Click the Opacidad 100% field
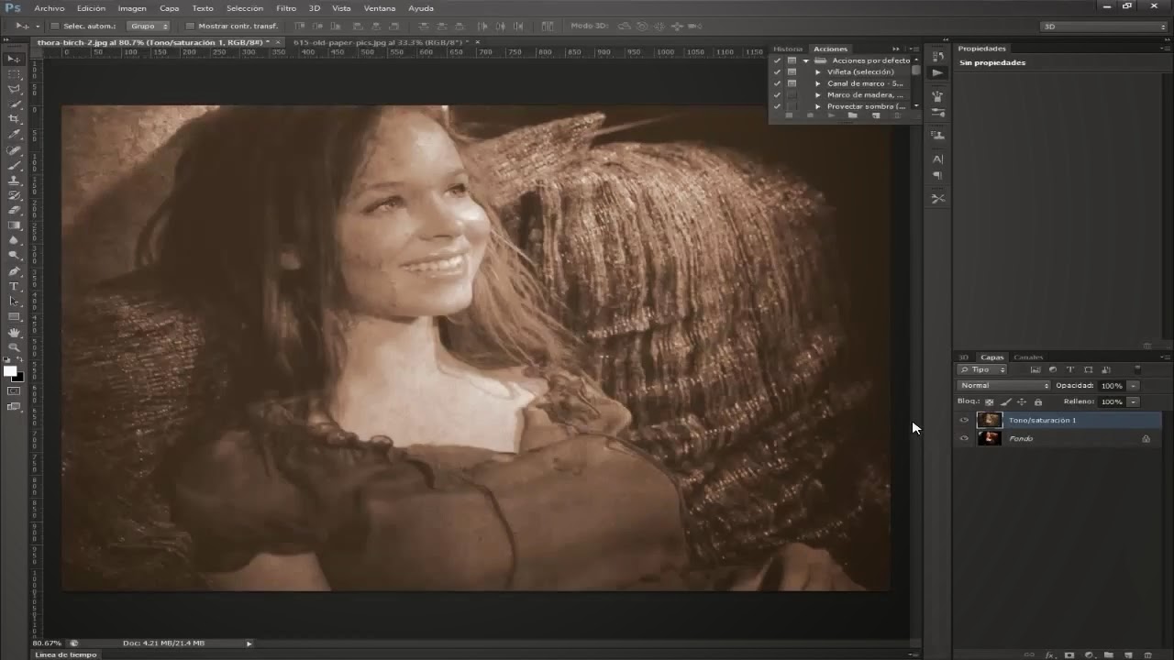The width and height of the screenshot is (1174, 660). [1112, 386]
